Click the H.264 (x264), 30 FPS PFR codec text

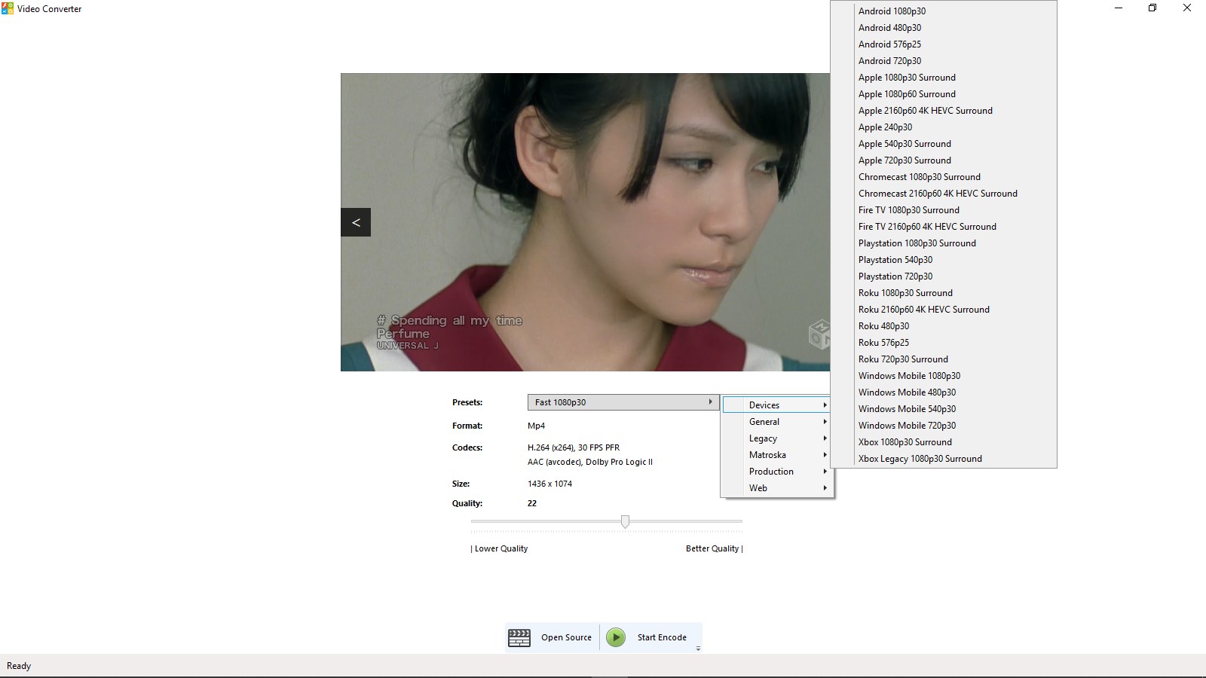coord(574,447)
